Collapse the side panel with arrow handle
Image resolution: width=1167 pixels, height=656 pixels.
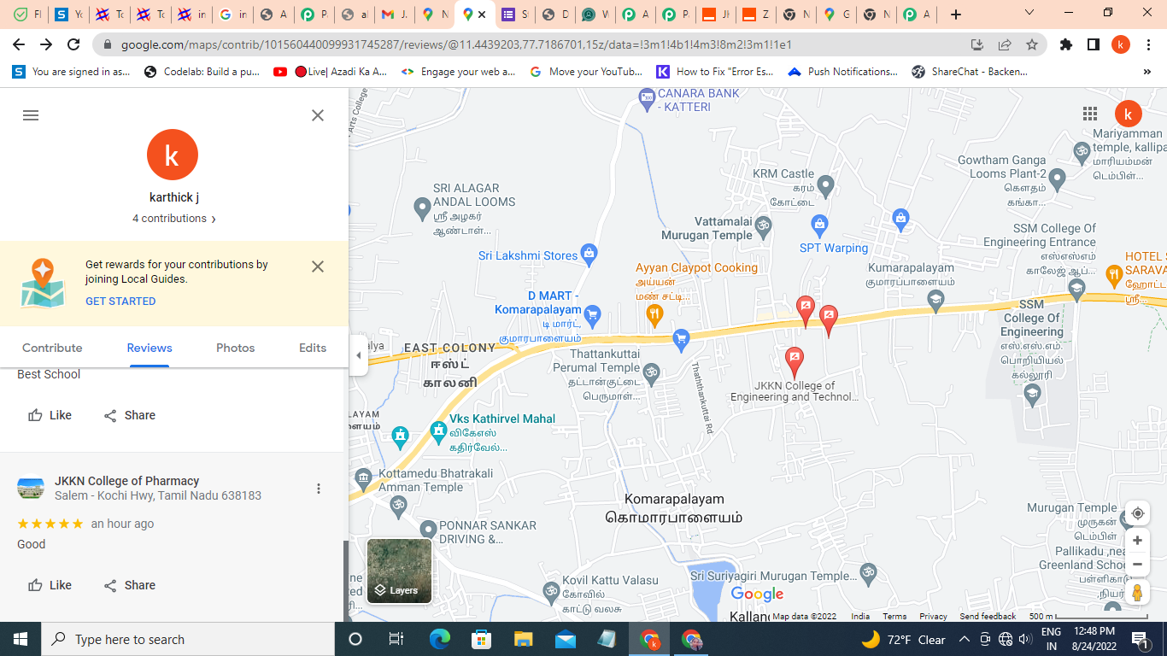[x=359, y=355]
